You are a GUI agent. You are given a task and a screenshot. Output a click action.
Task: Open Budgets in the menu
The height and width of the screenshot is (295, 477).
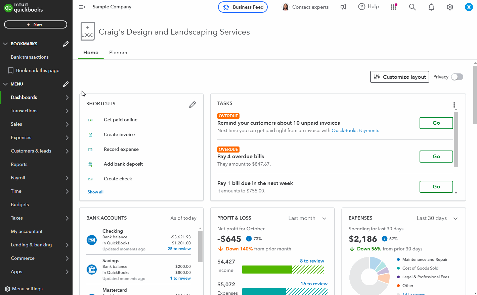[x=20, y=204]
